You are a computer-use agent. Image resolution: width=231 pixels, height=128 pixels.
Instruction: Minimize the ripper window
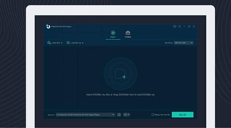coord(184,26)
